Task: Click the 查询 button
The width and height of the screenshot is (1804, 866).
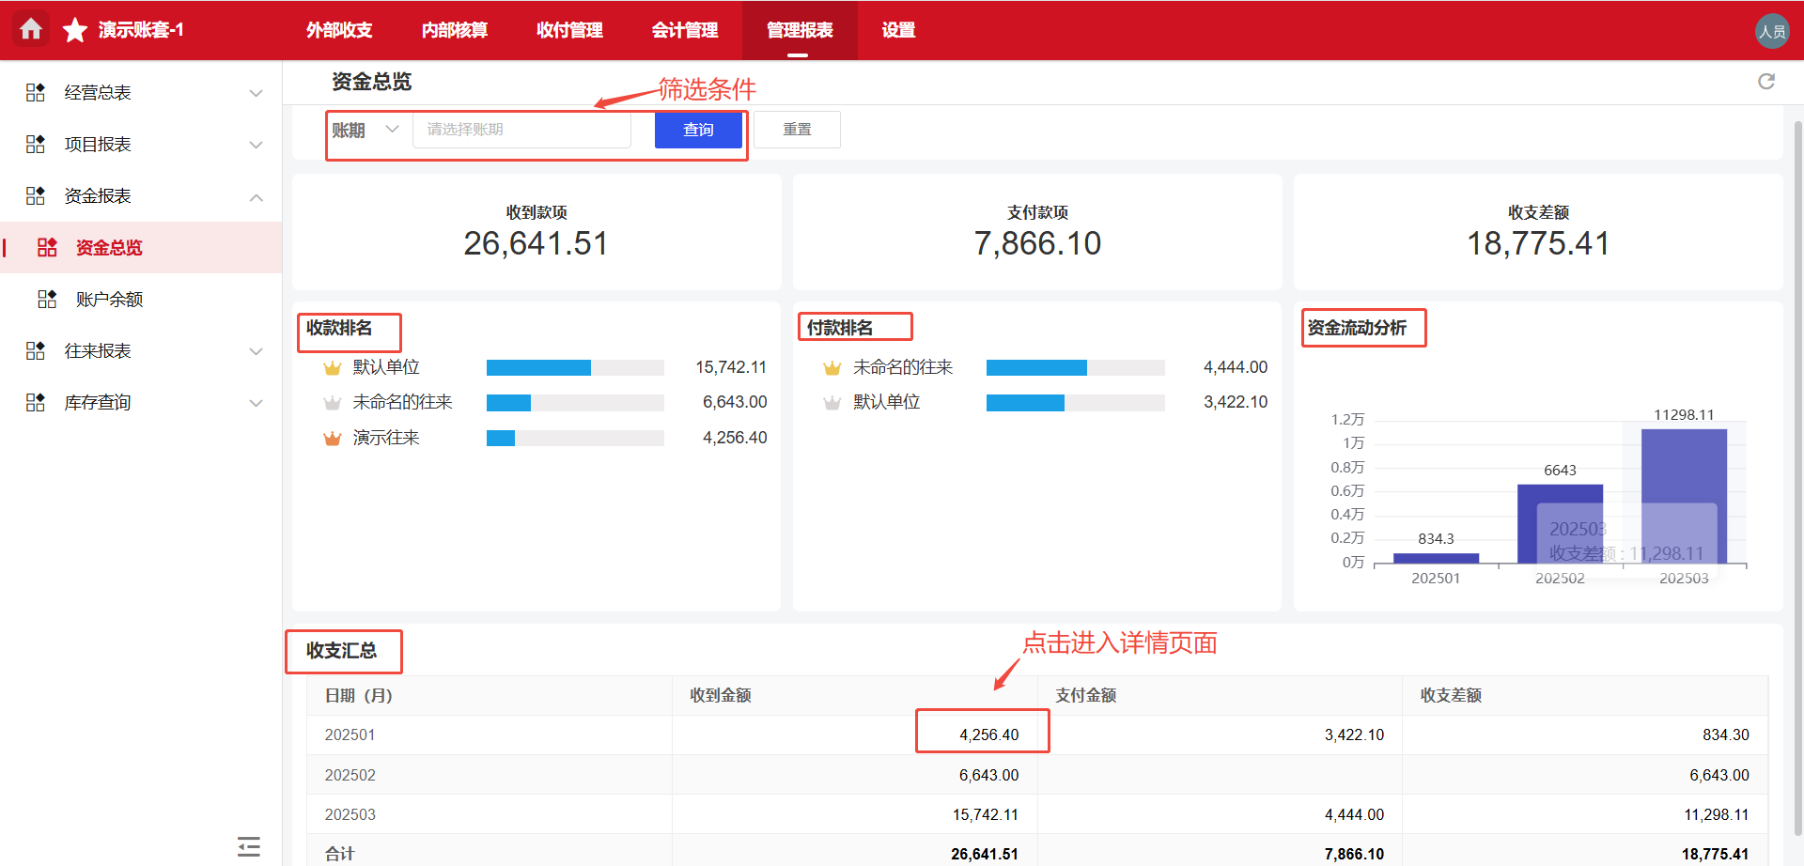Action: click(x=698, y=129)
